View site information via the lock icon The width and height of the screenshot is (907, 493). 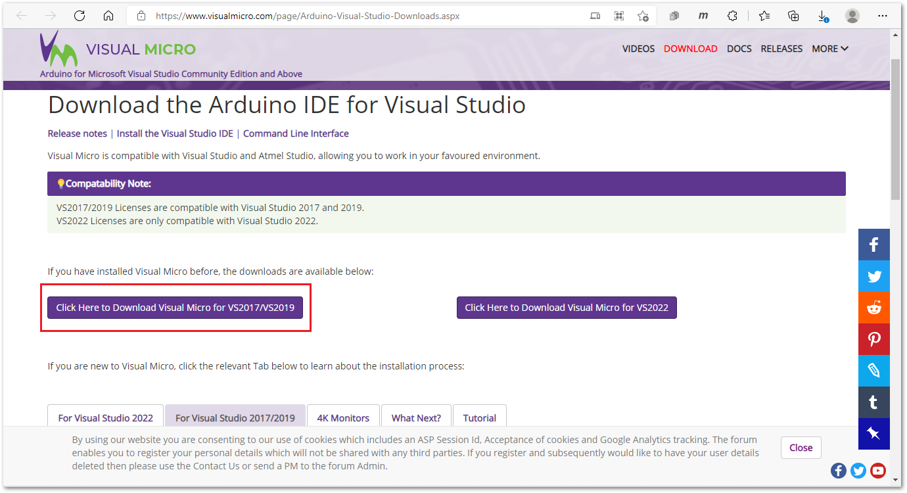point(141,16)
